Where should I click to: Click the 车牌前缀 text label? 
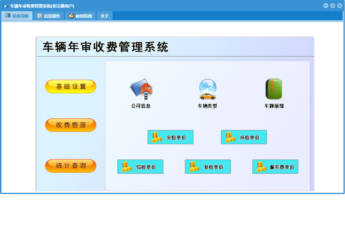click(274, 106)
